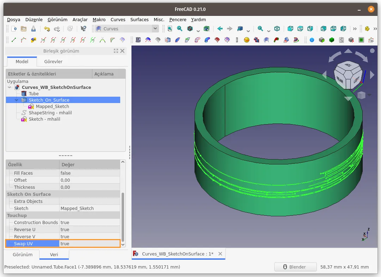Screen dimensions: 381x277
Task: Select the Mapped_Sketch tree item
Action: (52, 106)
